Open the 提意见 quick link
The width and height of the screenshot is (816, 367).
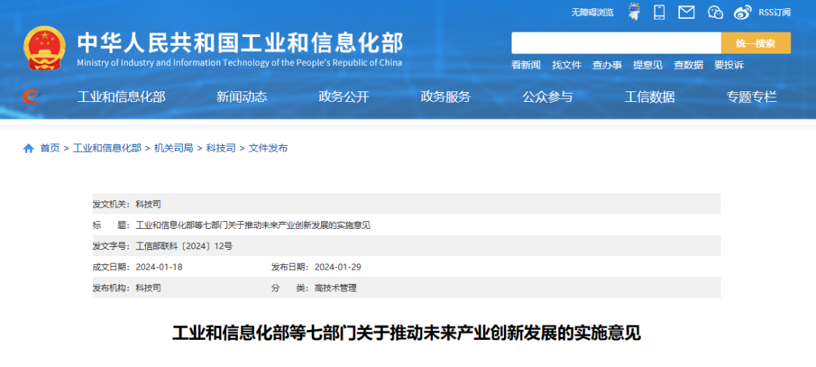[648, 65]
